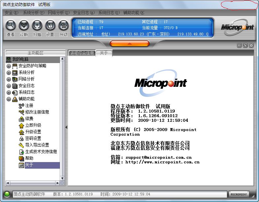Open the 系统日志(O) menu
The image size is (259, 202).
click(109, 13)
